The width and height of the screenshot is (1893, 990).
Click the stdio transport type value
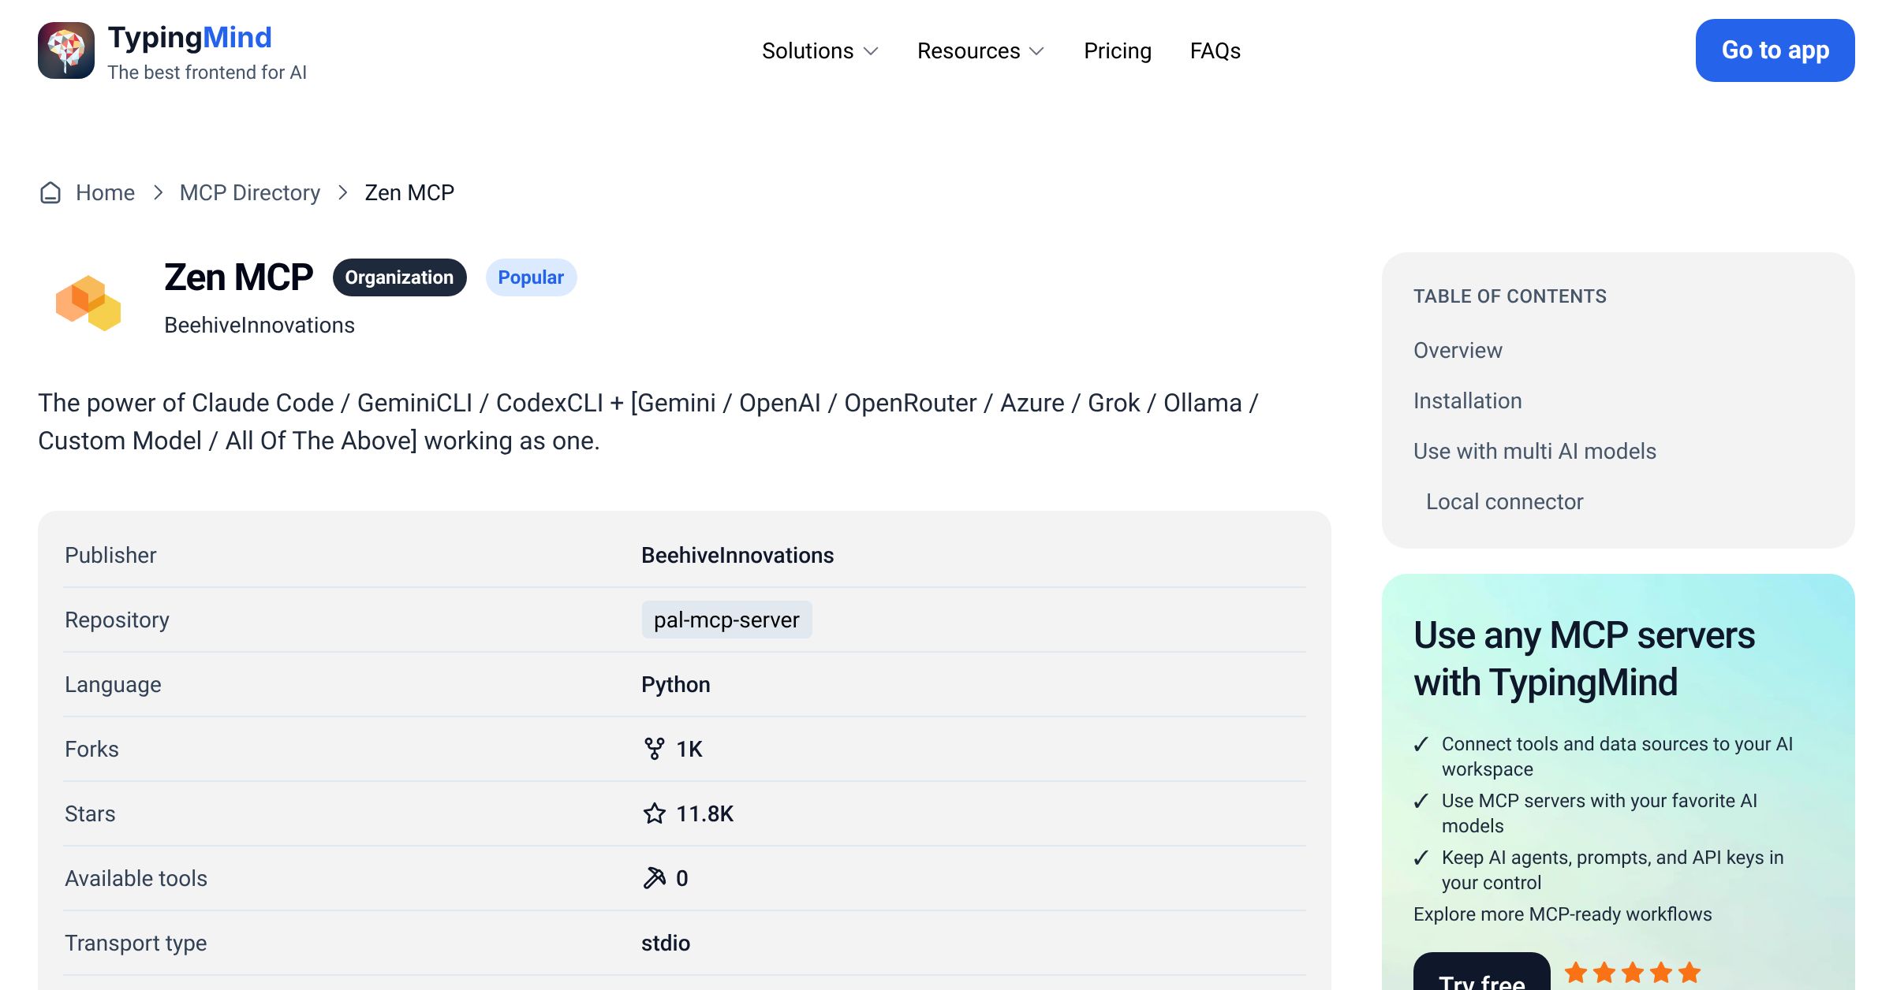coord(665,943)
